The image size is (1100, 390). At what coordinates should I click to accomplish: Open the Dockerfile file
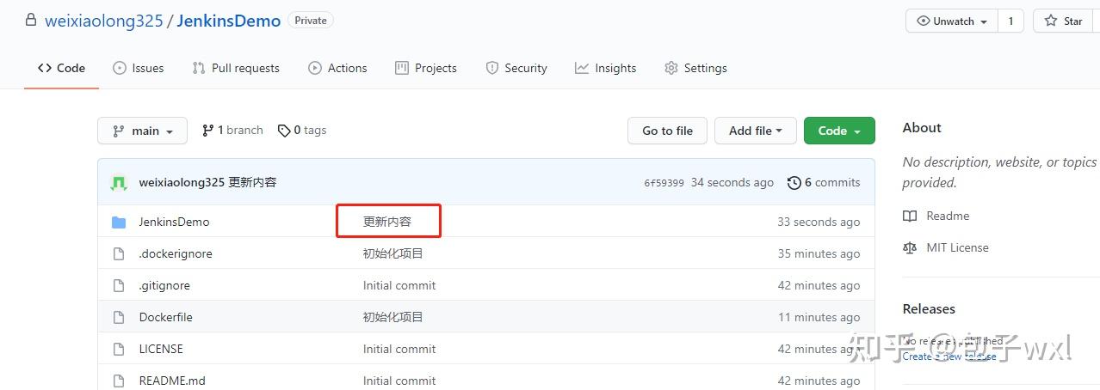point(166,317)
